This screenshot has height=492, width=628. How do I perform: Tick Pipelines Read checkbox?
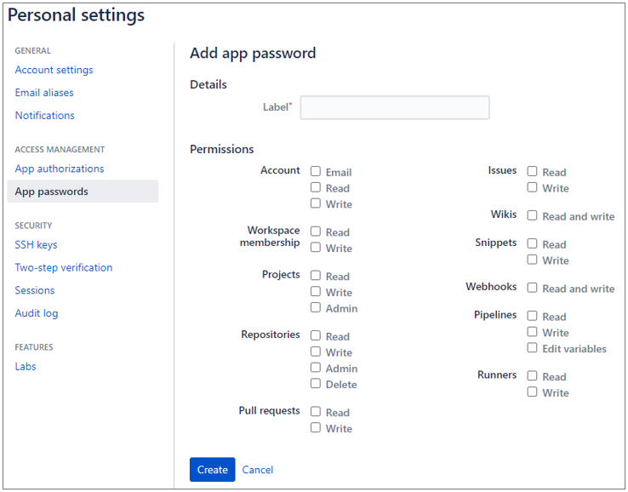pos(532,316)
